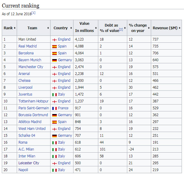
Task: Open the Man United team link
Action: click(27, 39)
